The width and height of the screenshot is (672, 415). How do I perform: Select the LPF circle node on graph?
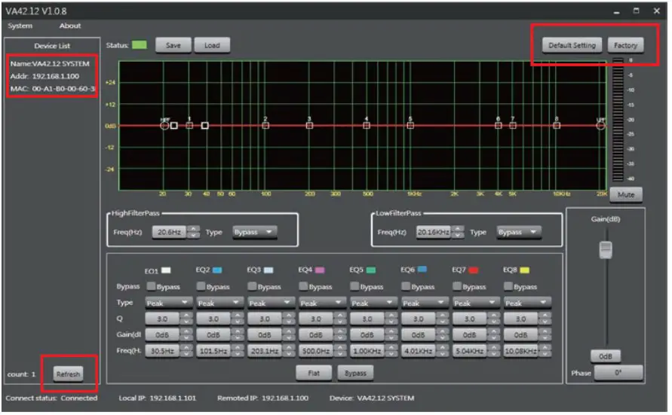tap(600, 125)
